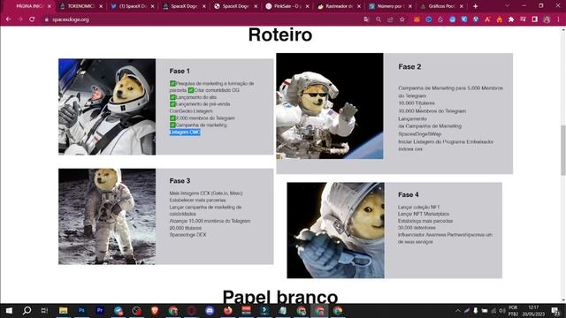566x318 pixels.
Task: Click the share page icon in address bar
Action: [x=390, y=19]
